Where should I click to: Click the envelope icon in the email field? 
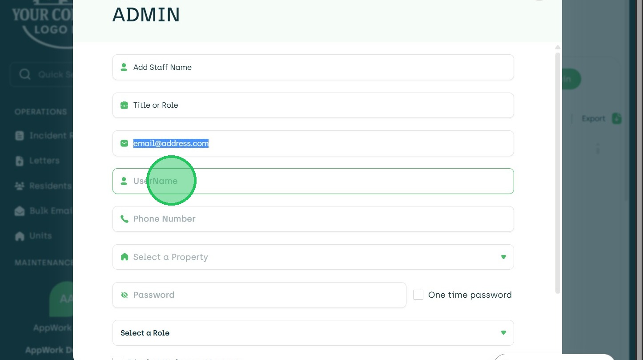click(124, 143)
